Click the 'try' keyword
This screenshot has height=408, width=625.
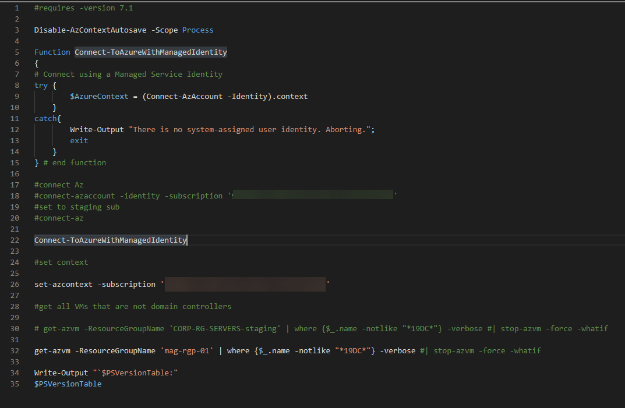point(41,85)
